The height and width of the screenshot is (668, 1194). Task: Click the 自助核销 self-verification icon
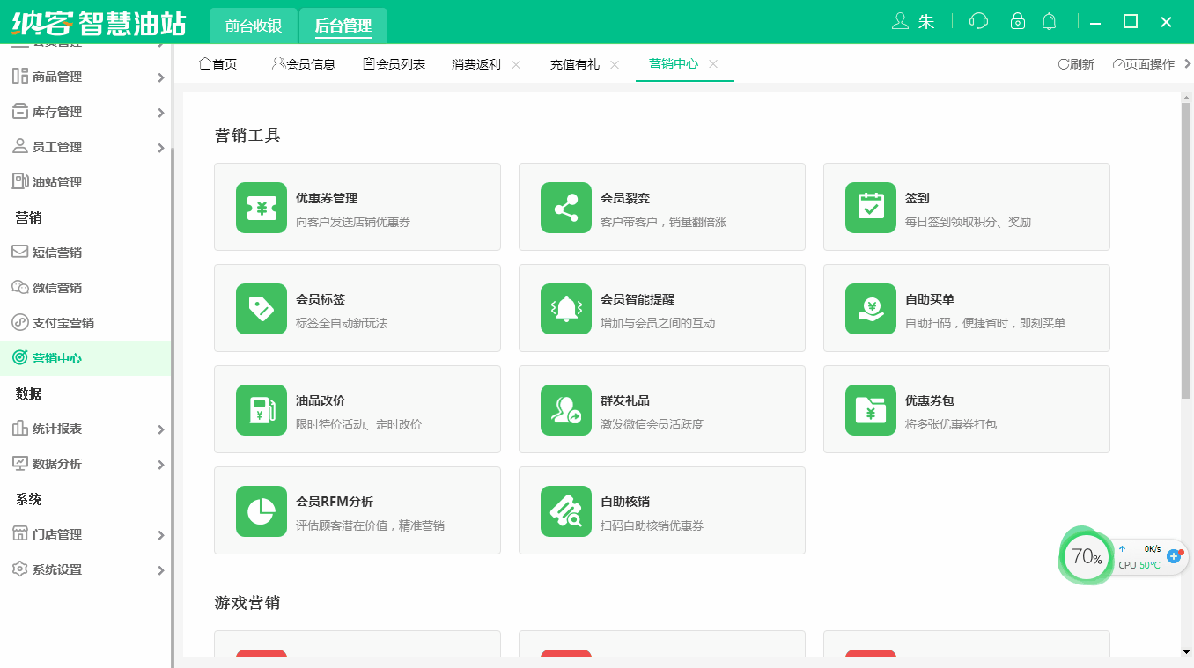tap(565, 510)
